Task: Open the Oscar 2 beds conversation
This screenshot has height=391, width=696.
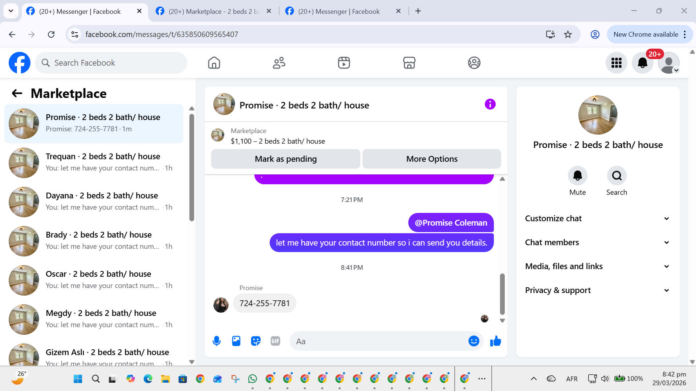Action: tap(94, 280)
